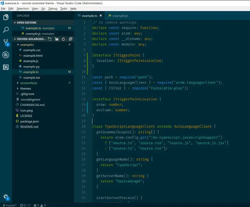250x207 pixels.
Task: Click the master branch indicator in status bar
Action: click(10, 205)
